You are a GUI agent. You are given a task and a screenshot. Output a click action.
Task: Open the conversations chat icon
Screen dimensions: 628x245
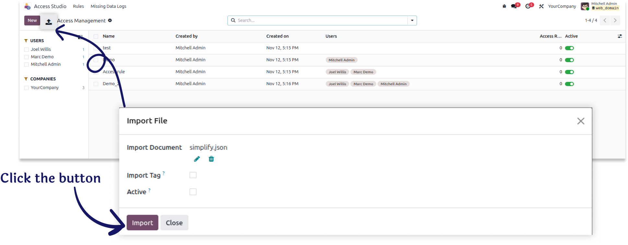[x=515, y=6]
